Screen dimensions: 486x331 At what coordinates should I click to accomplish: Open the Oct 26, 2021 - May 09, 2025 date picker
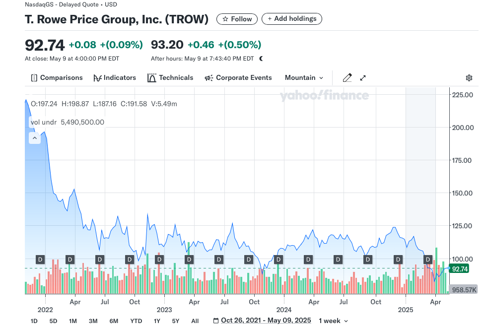coord(262,321)
